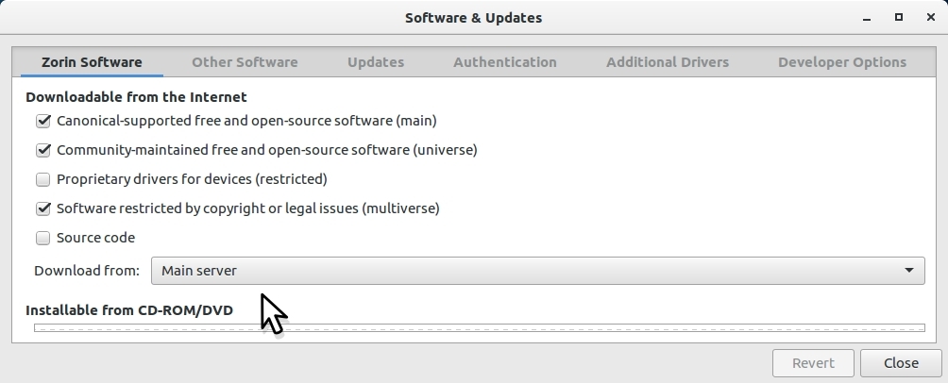Image resolution: width=948 pixels, height=383 pixels.
Task: Disable Community-maintained software (universe)
Action: [x=42, y=150]
